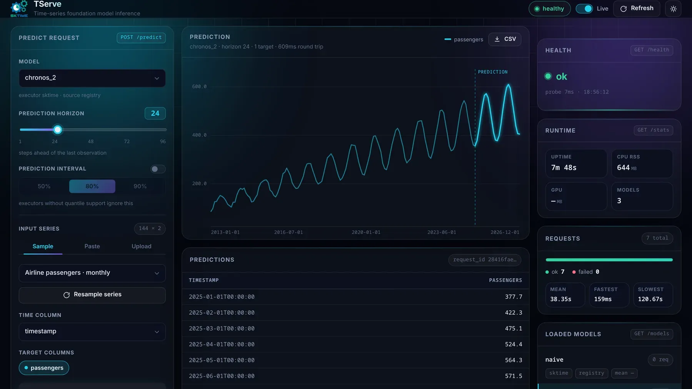This screenshot has width=692, height=389.
Task: Click the green ok health indicator dot
Action: click(548, 76)
